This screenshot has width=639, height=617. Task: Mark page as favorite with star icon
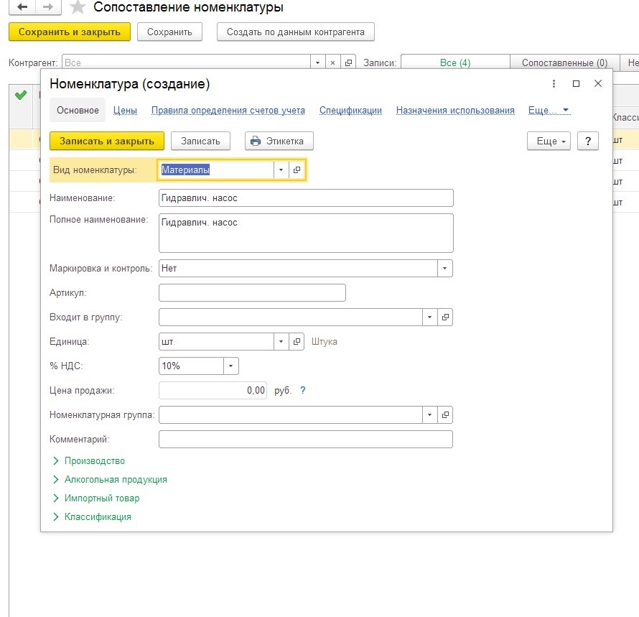coord(78,7)
